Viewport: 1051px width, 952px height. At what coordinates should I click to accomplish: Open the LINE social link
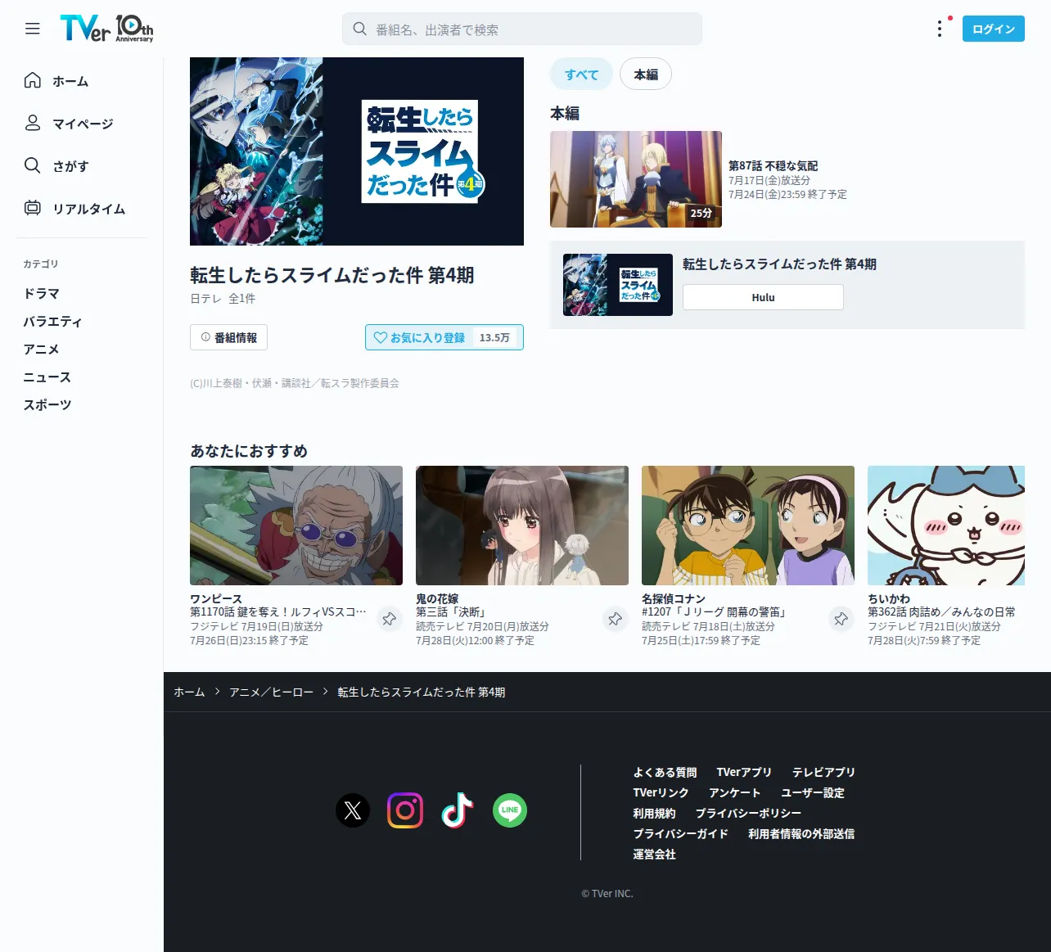[x=510, y=810]
